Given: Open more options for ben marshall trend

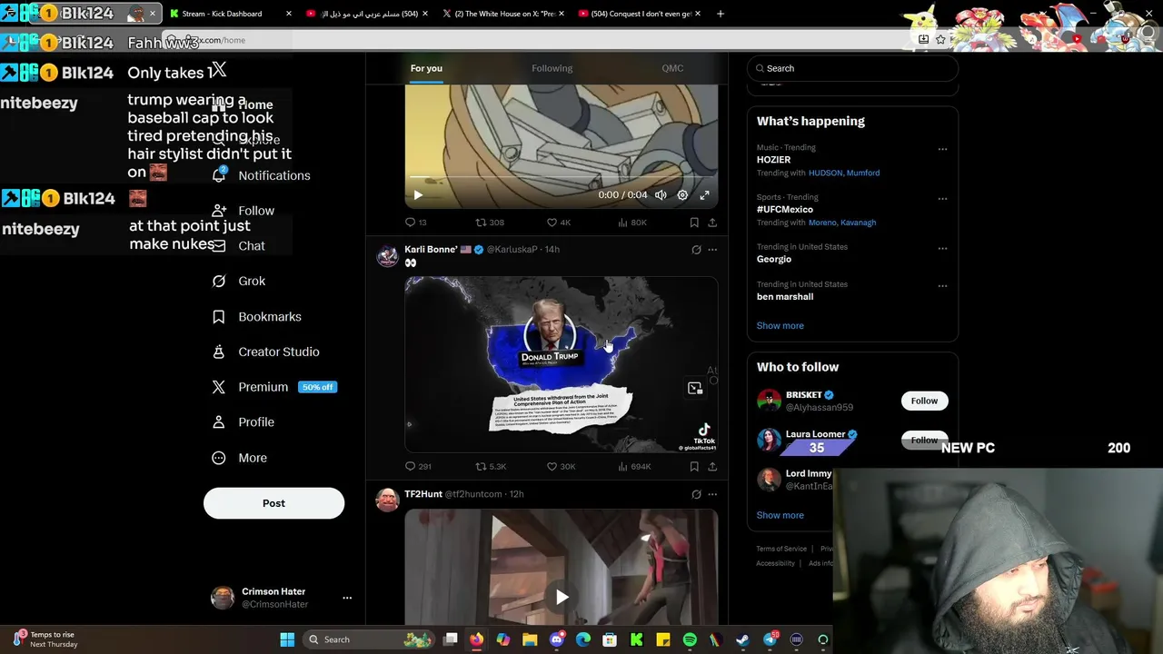Looking at the screenshot, I should (942, 286).
